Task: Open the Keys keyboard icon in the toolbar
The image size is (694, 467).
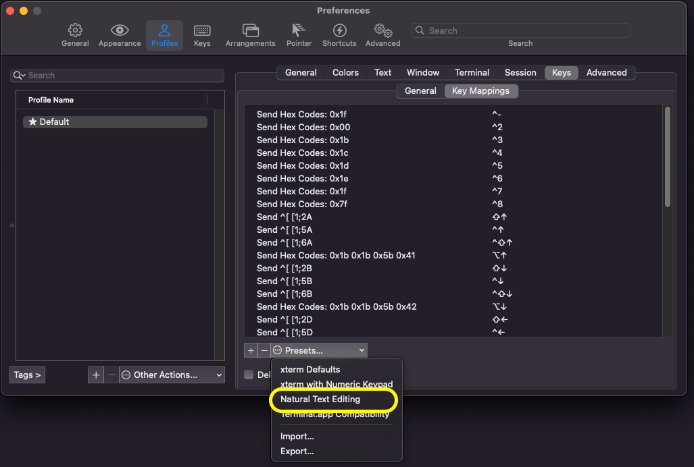Action: pyautogui.click(x=202, y=35)
